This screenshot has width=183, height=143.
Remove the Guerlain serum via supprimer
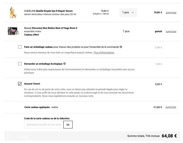[171, 13]
